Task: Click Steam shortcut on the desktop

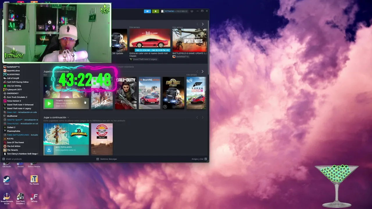Action: coord(7,180)
